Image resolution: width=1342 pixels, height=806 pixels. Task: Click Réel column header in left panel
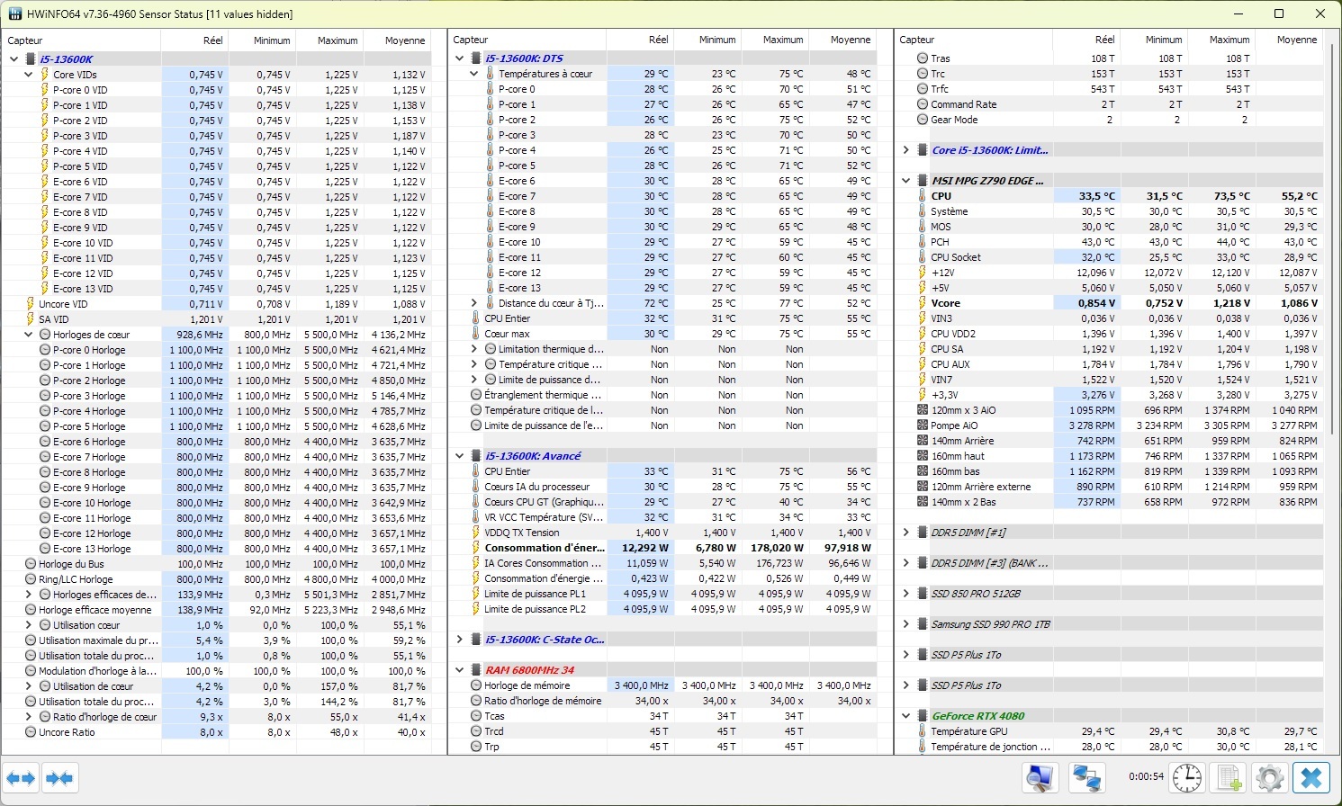tap(194, 40)
